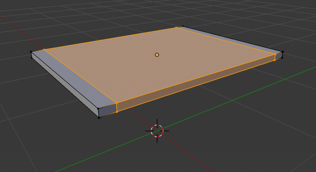Click the upper orange vertex near the rightmost corner
The width and height of the screenshot is (316, 172).
tap(275, 54)
